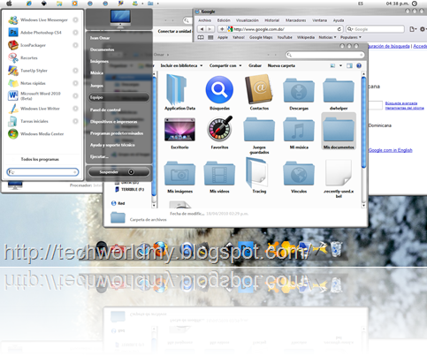Click the Explorer window search box
Viewport: 427px width, 355px height.
[x=325, y=55]
